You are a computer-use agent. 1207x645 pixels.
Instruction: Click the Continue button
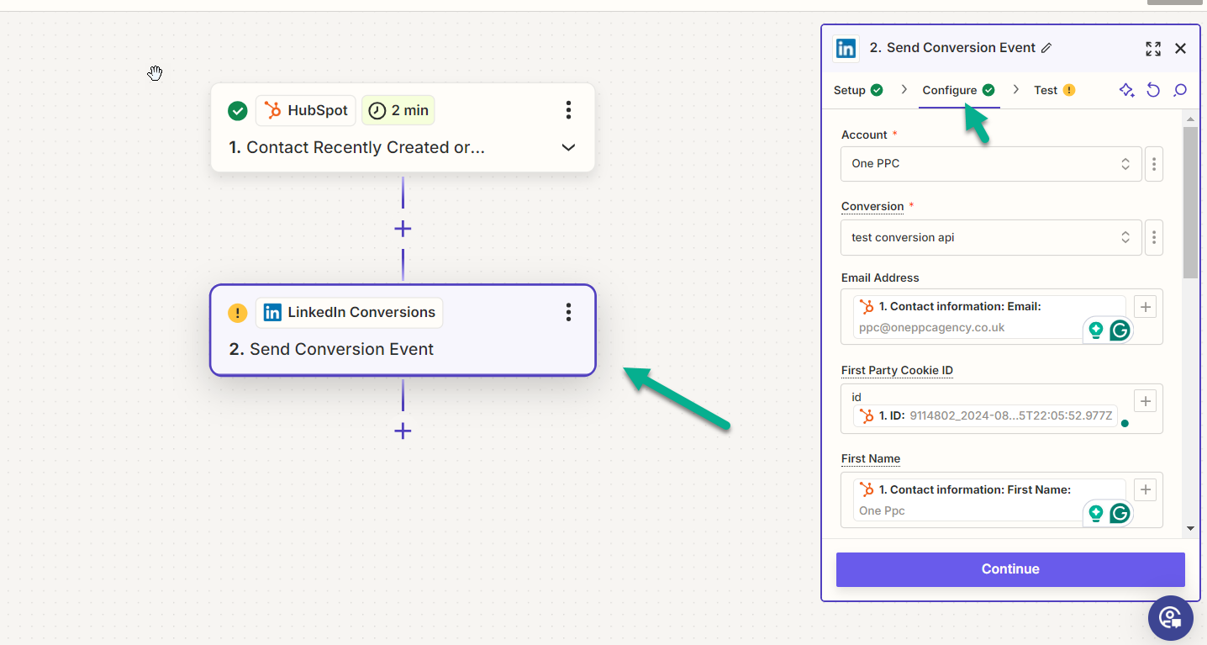pos(1010,569)
